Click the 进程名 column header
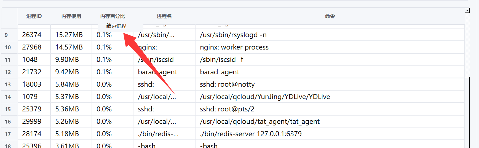 (x=164, y=16)
